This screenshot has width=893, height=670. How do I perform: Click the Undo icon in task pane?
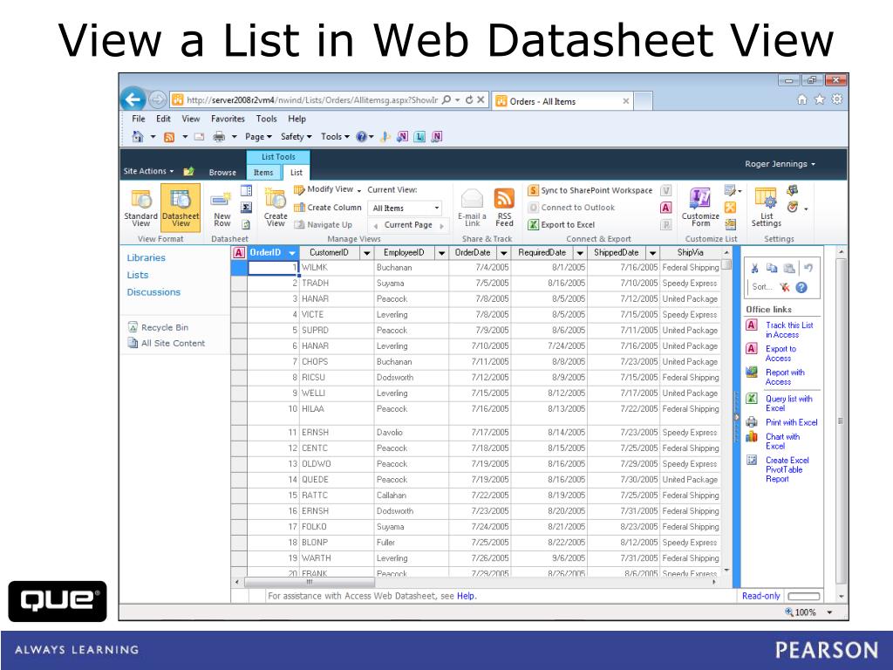click(x=808, y=268)
